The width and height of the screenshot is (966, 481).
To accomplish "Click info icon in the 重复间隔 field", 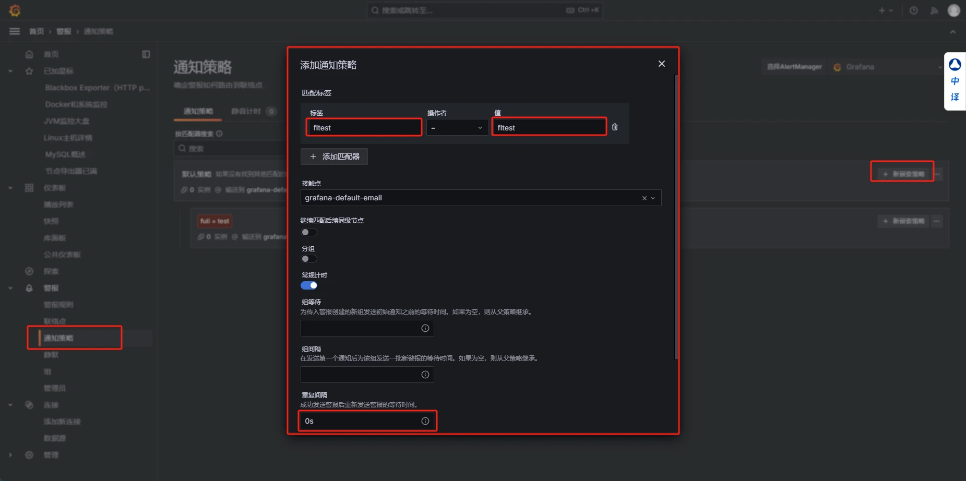I will (425, 421).
